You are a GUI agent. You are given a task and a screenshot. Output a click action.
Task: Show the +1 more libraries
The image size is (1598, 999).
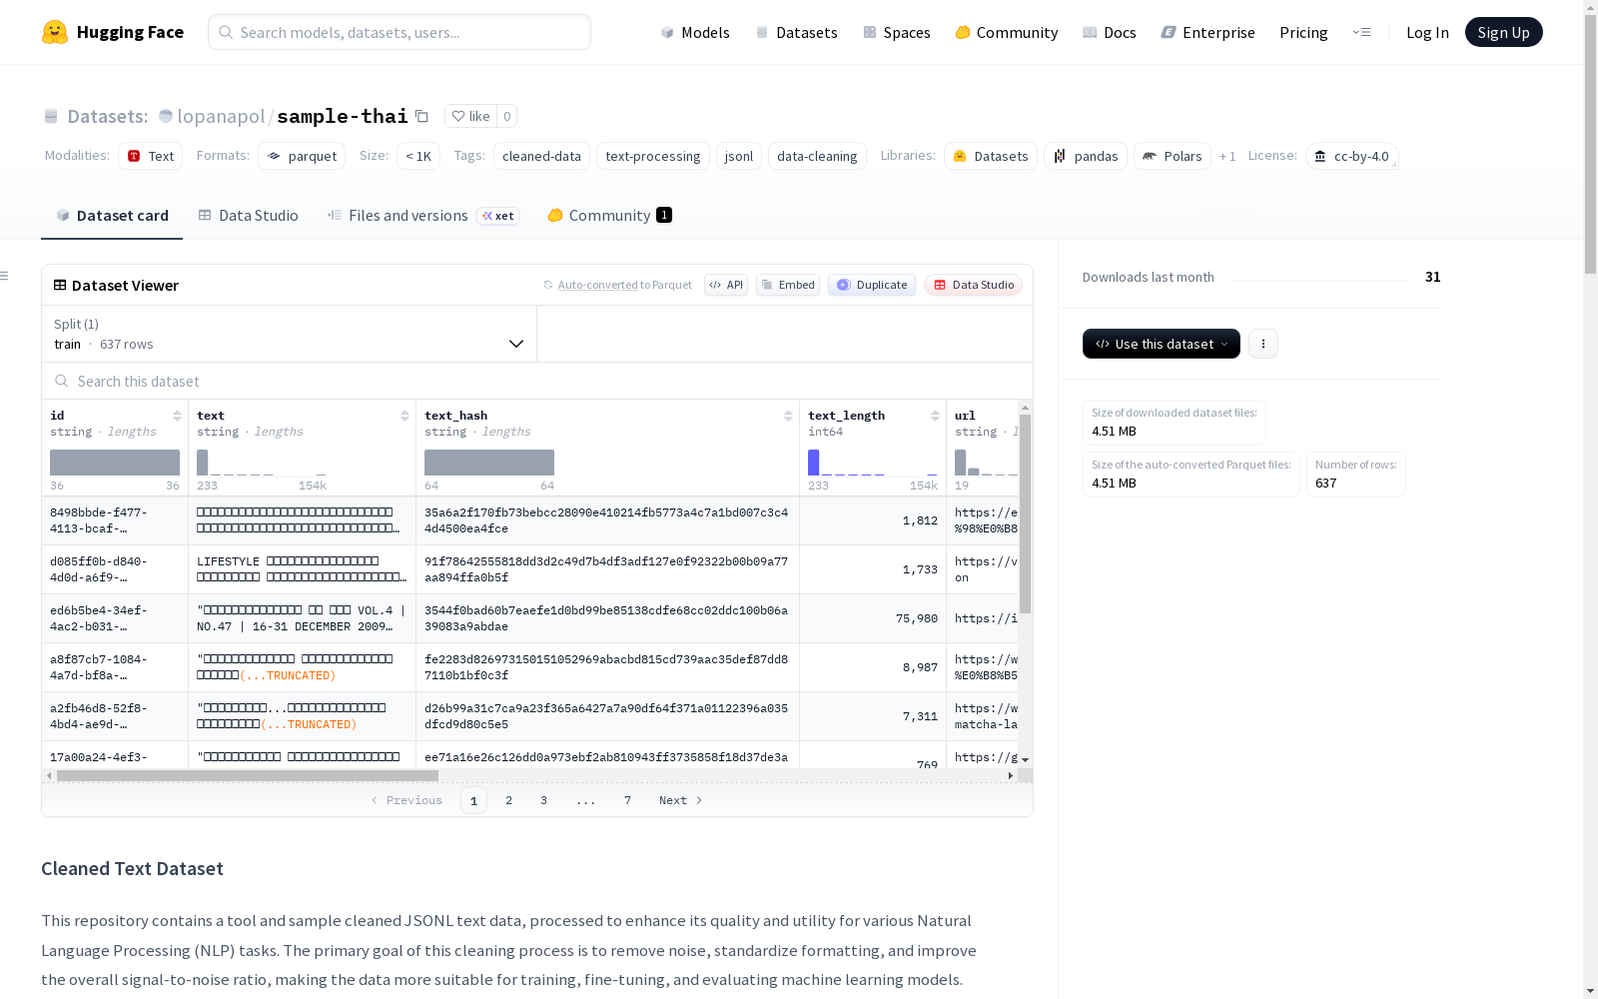[1227, 156]
